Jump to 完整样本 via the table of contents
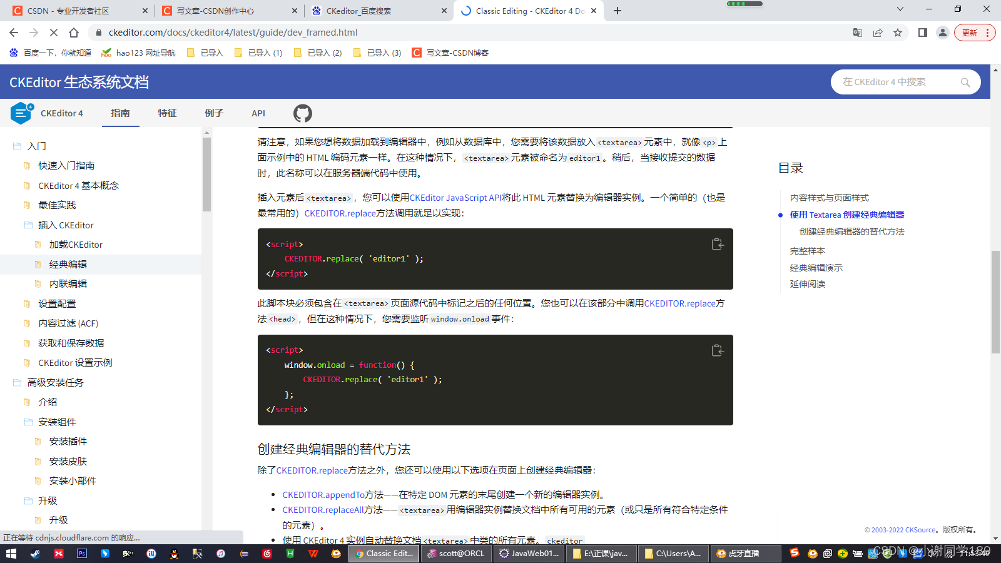1001x563 pixels. 808,250
